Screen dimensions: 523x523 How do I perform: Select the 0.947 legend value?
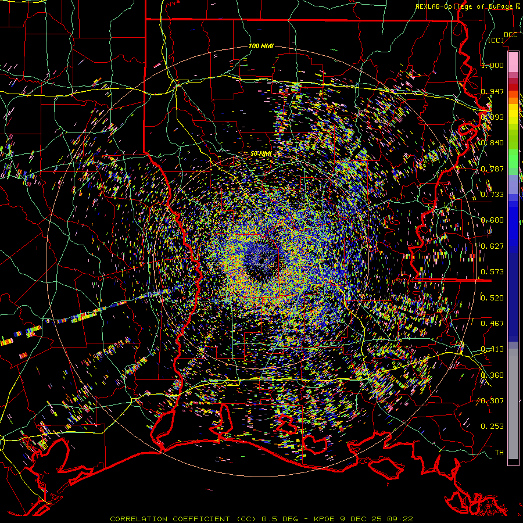492,91
